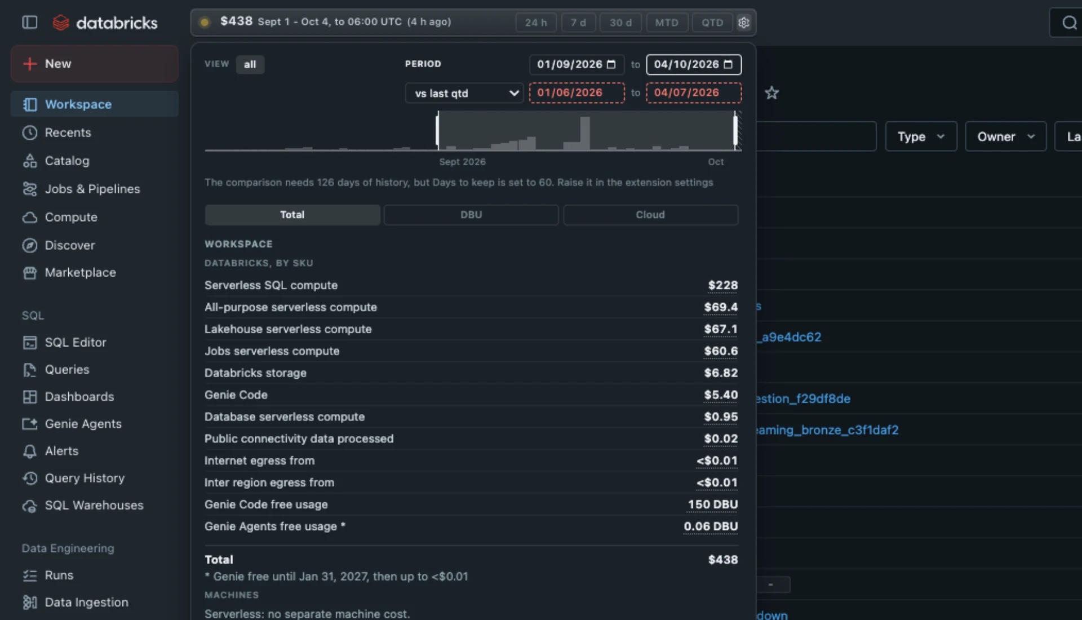Viewport: 1082px width, 620px height.
Task: Toggle the 'all' view chip
Action: (x=250, y=64)
